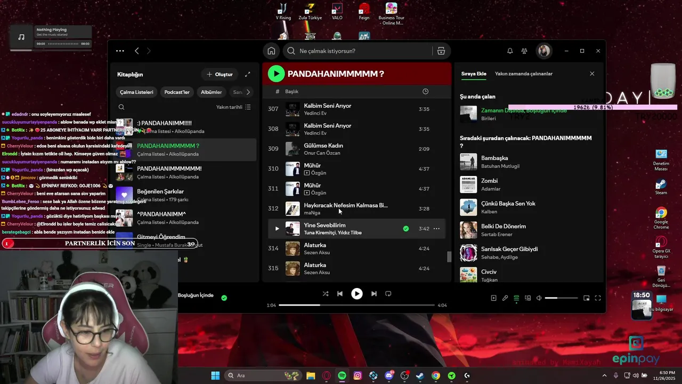Select the Bambaşka track in queue
This screenshot has width=682, height=384.
click(527, 162)
